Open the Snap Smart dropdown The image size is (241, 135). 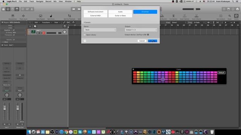[179, 22]
